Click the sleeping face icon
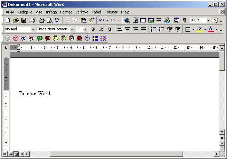Viewport: 227px width, 159px height. tap(87, 38)
